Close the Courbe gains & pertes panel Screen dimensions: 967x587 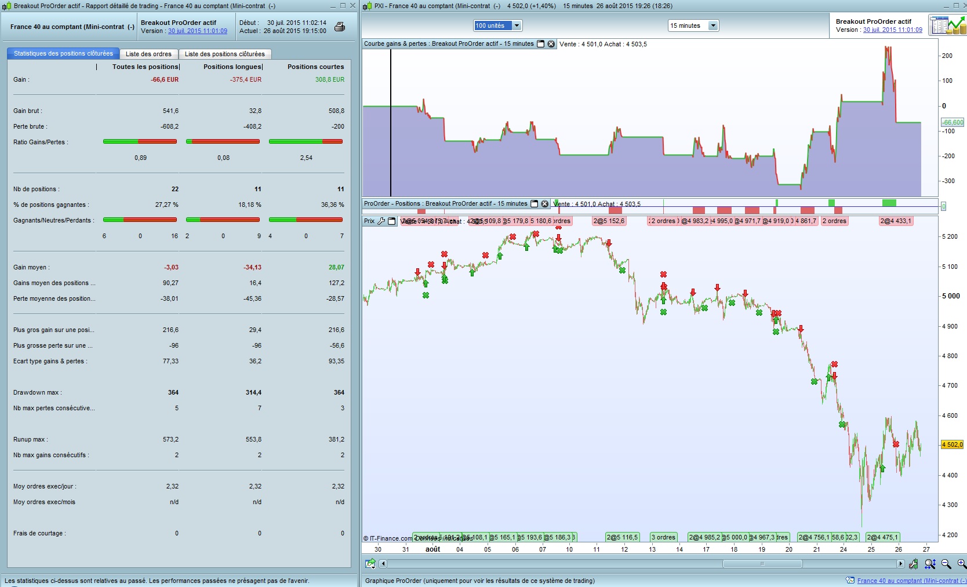coord(551,44)
